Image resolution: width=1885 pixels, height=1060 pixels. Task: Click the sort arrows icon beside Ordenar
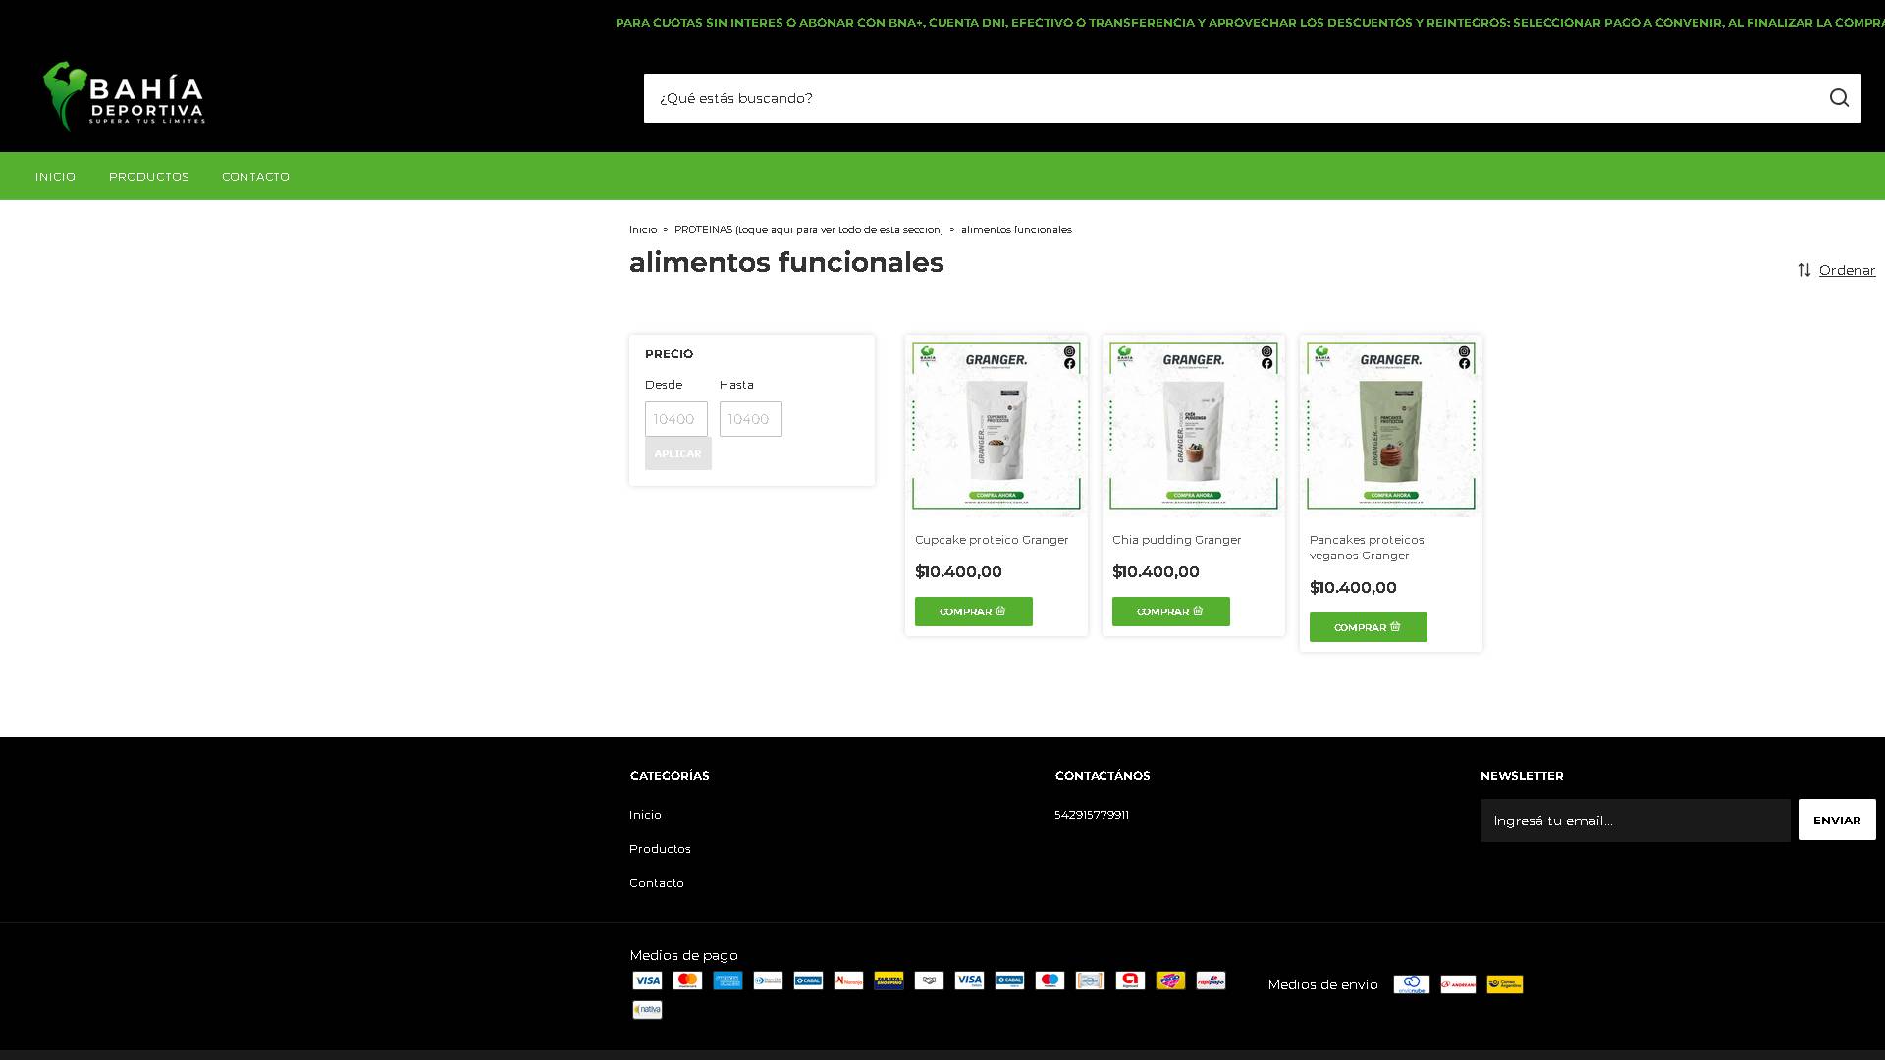pos(1804,270)
